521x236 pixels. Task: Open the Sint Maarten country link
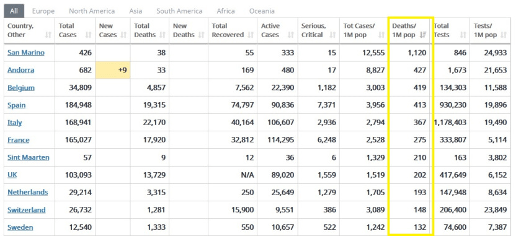pyautogui.click(x=29, y=157)
